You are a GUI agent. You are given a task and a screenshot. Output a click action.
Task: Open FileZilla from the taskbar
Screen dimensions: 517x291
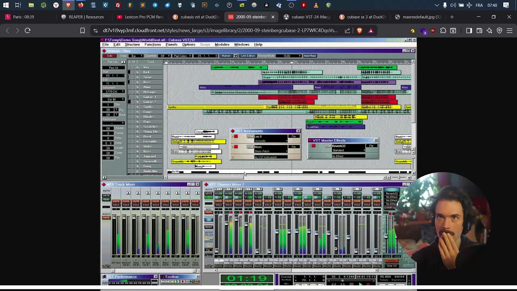(x=118, y=5)
